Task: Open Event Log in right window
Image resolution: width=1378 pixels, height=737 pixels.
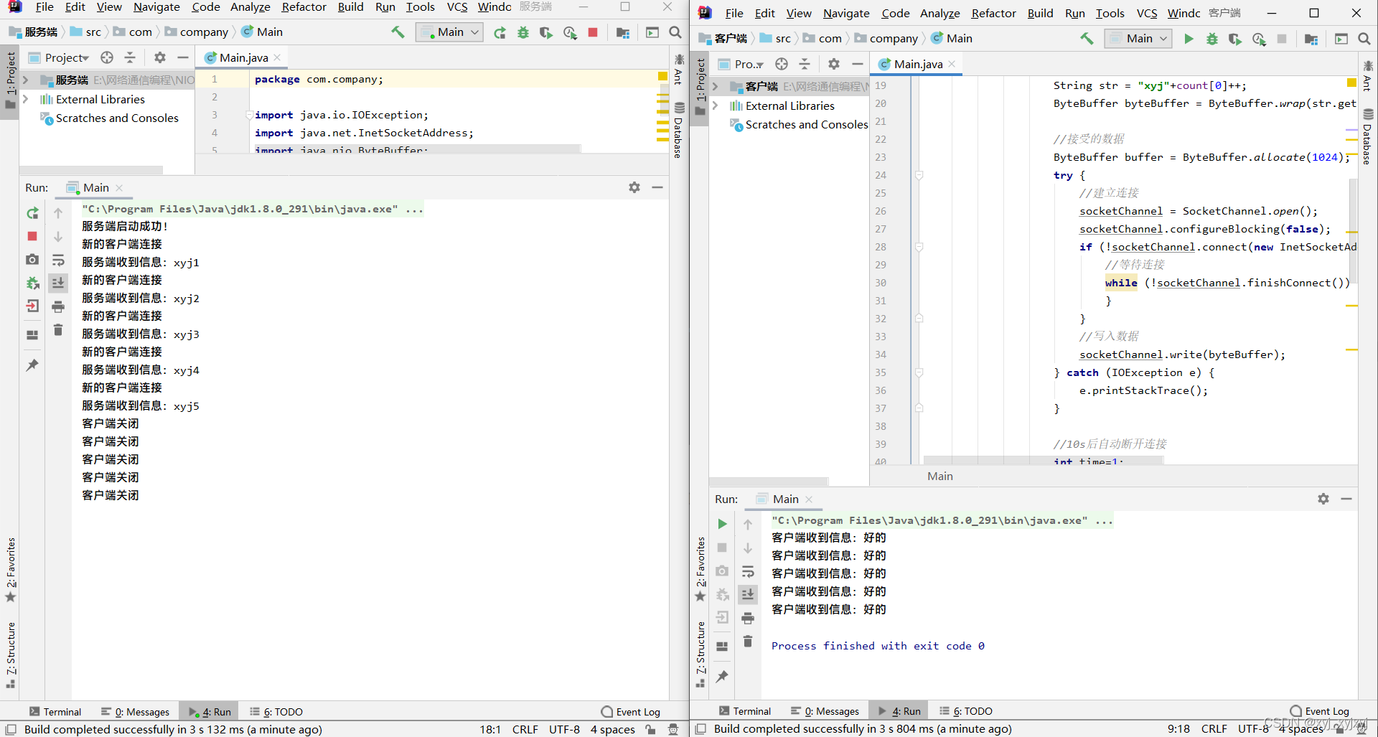Action: pos(1320,711)
